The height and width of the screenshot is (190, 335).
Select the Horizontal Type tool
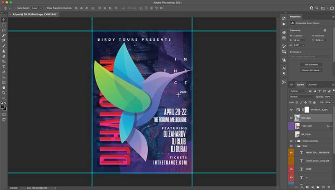coord(4,67)
